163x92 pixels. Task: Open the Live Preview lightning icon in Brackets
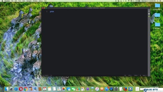(149, 11)
